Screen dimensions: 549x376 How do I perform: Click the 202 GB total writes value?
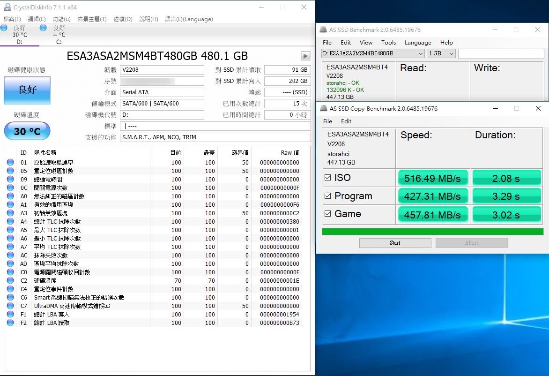click(x=287, y=81)
